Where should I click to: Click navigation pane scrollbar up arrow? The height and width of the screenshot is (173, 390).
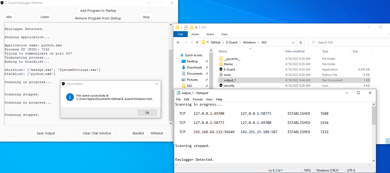(211, 51)
